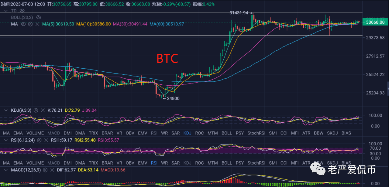
Task: Select the RSI tab under the KDJ chart
Action: (154, 133)
